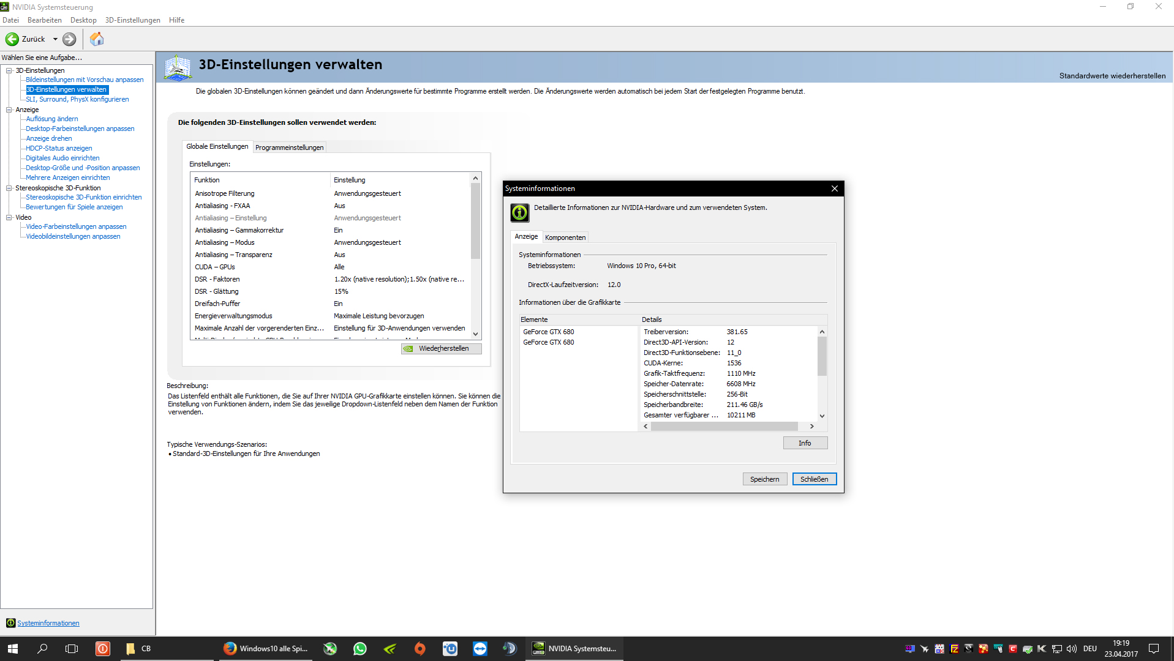Viewport: 1174px width, 661px height.
Task: Open GeForce Experience icon on taskbar
Action: pos(390,649)
